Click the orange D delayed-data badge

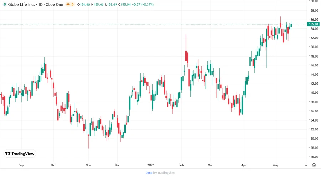[x=72, y=4]
